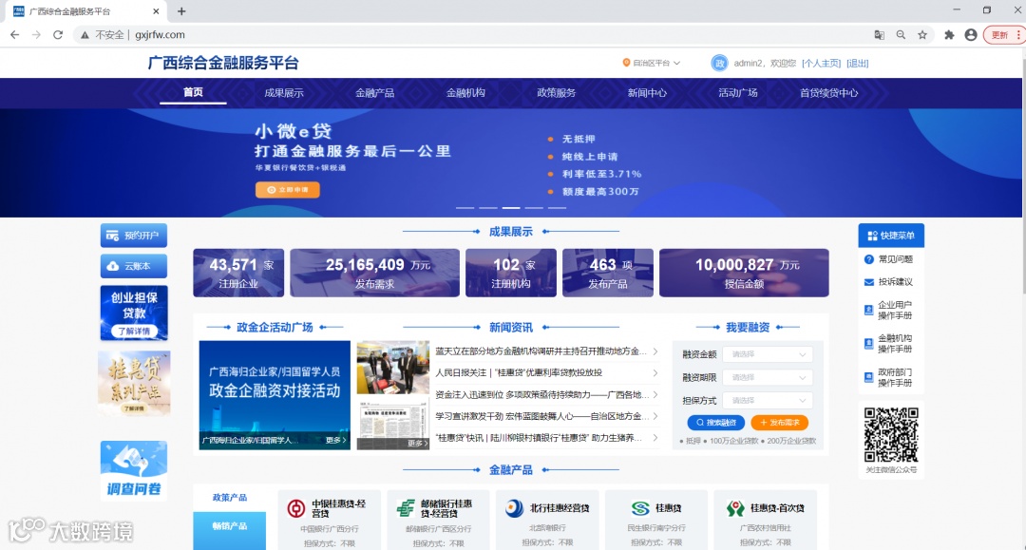Open the 金融产品 navigation tab
Image resolution: width=1026 pixels, height=550 pixels.
point(375,93)
